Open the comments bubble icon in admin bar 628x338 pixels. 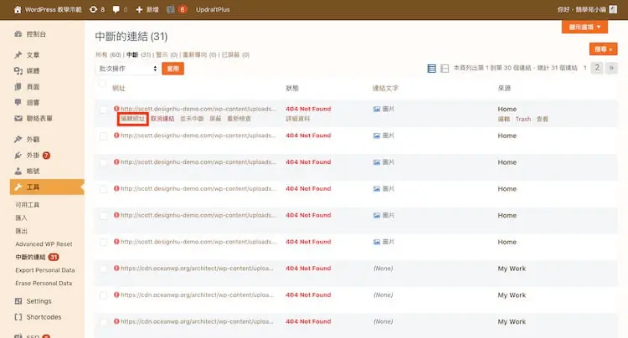click(x=116, y=9)
